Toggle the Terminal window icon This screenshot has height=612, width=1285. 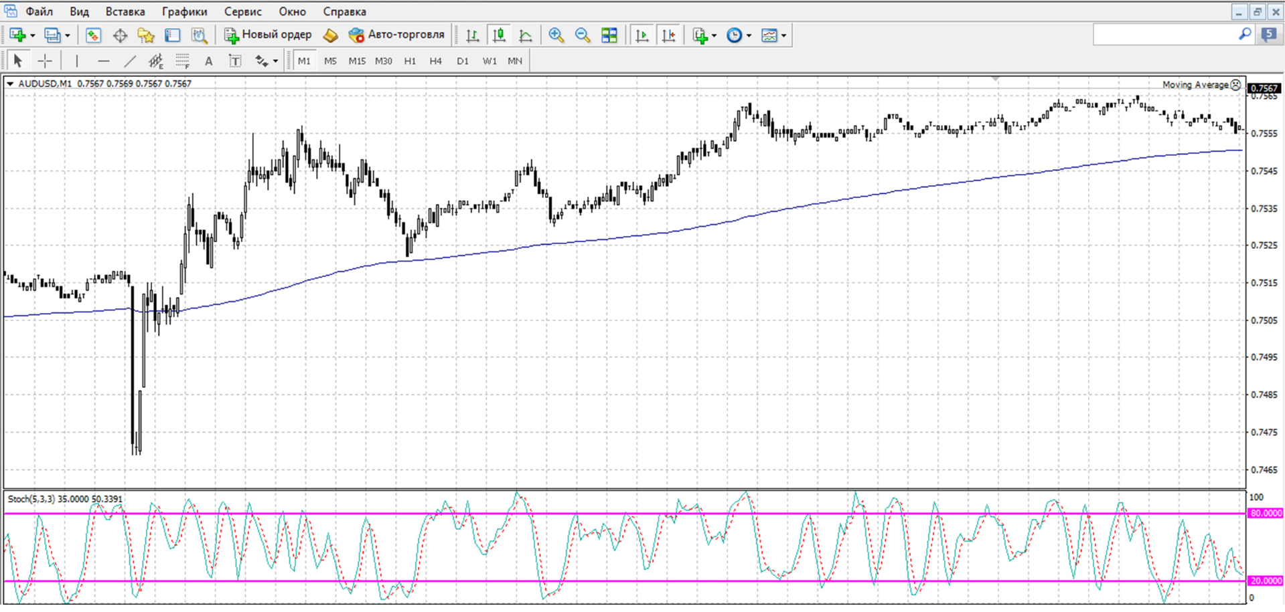pos(173,35)
